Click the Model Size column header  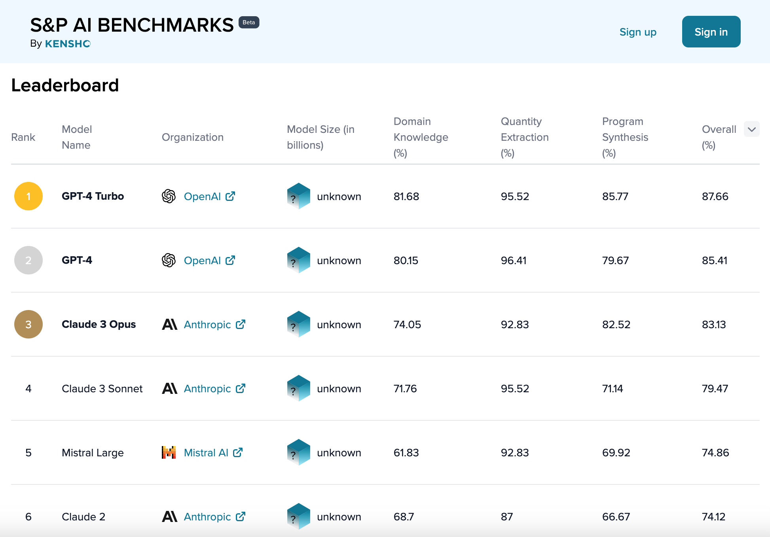click(x=321, y=137)
